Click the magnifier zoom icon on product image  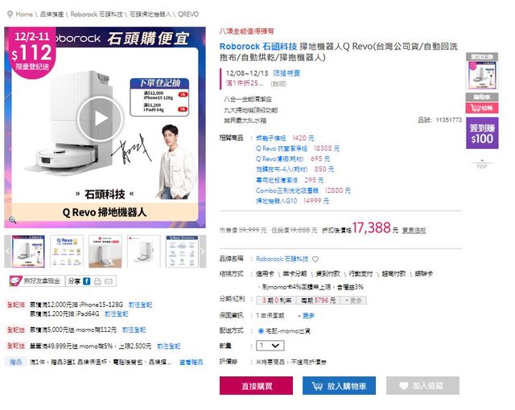(x=12, y=220)
